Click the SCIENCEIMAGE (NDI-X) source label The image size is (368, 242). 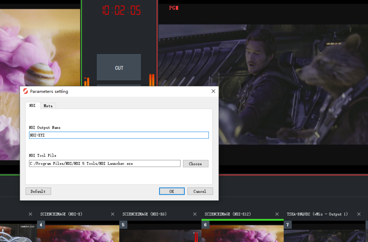(x=61, y=214)
